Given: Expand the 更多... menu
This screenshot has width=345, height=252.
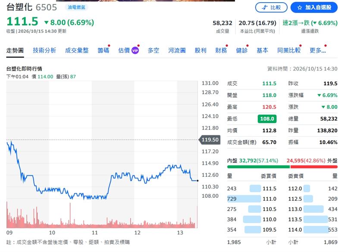Looking at the screenshot, I should tap(318, 50).
